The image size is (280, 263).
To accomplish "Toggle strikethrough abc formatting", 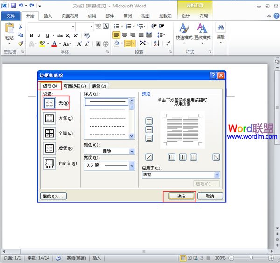I will click(59, 36).
